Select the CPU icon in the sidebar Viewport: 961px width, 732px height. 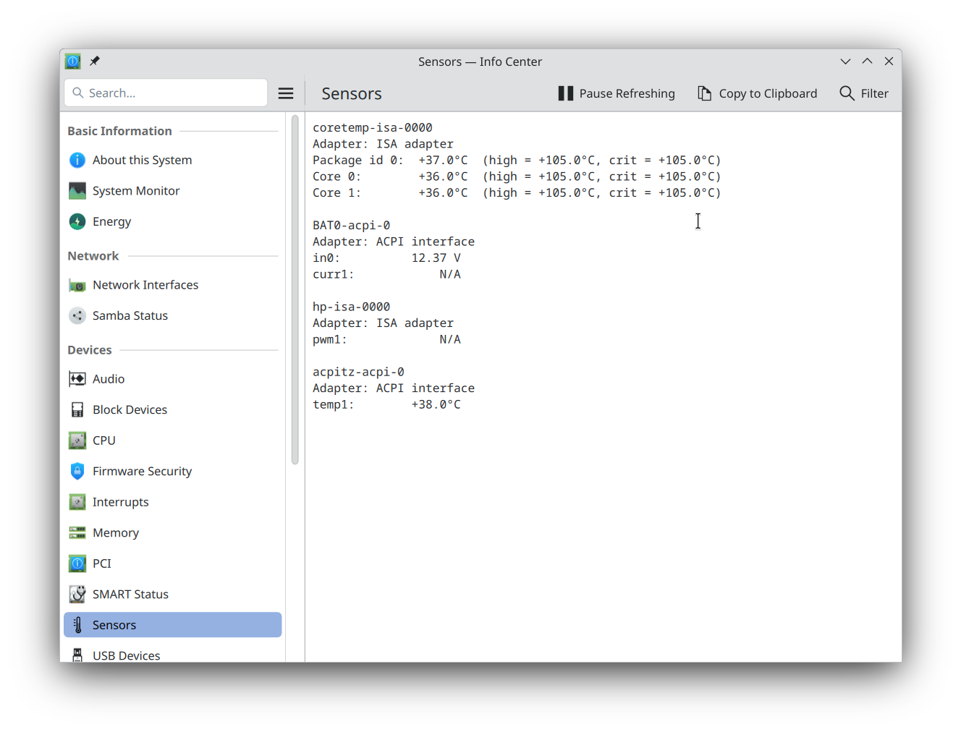coord(77,440)
